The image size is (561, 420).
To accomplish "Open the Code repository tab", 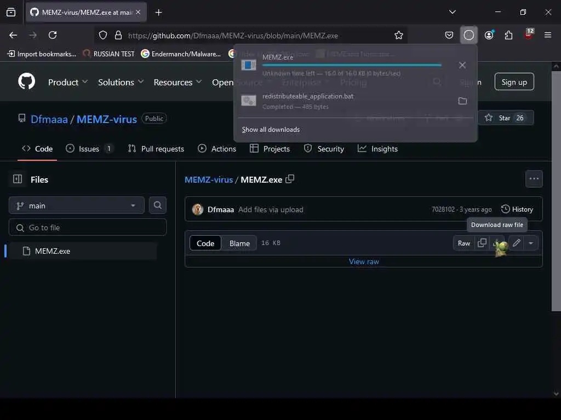I will pyautogui.click(x=37, y=149).
